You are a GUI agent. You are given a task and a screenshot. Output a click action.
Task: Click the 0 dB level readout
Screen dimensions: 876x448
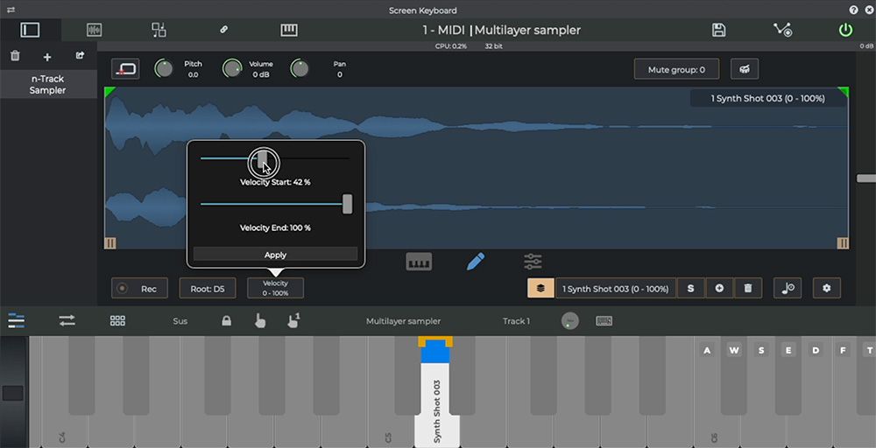tap(866, 46)
